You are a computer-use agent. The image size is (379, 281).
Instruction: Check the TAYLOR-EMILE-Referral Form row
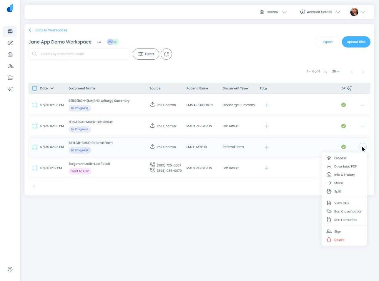35,147
